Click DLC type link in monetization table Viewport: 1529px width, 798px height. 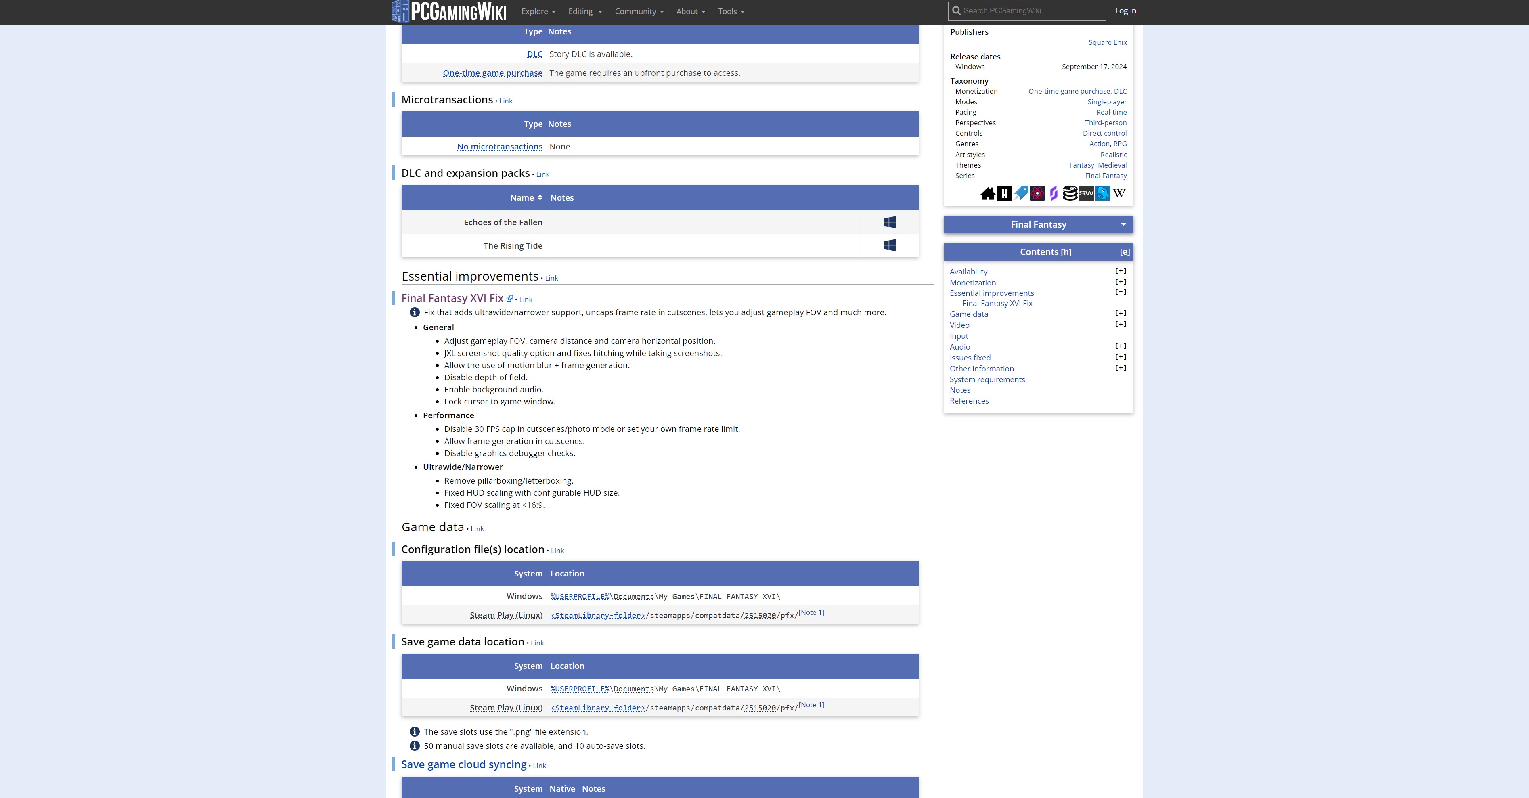(x=534, y=54)
